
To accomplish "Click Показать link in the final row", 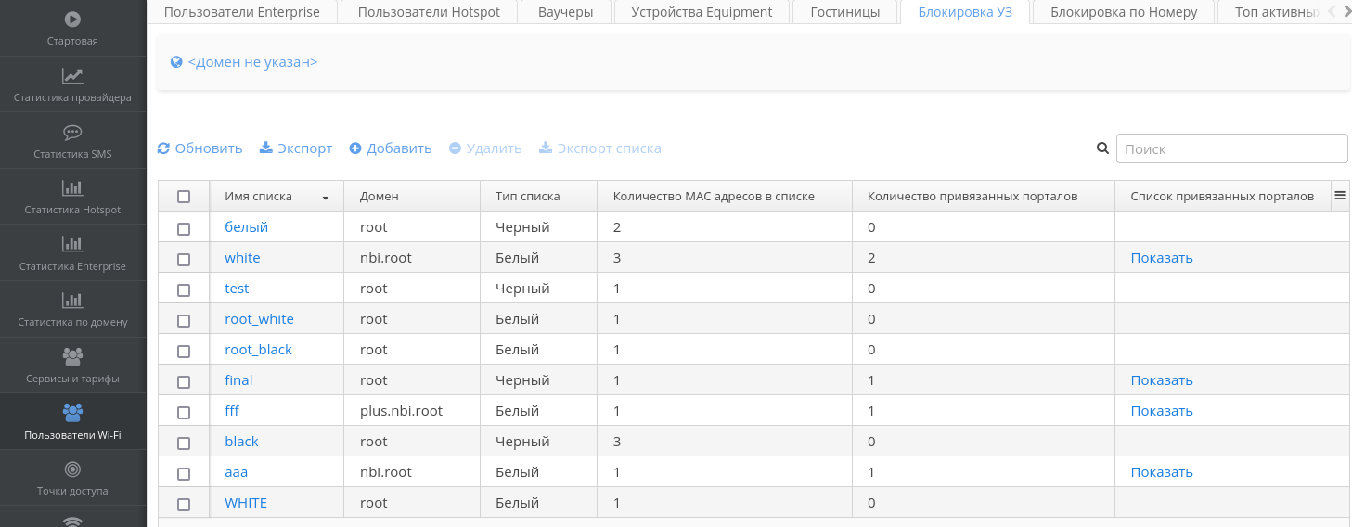I will tap(1161, 380).
